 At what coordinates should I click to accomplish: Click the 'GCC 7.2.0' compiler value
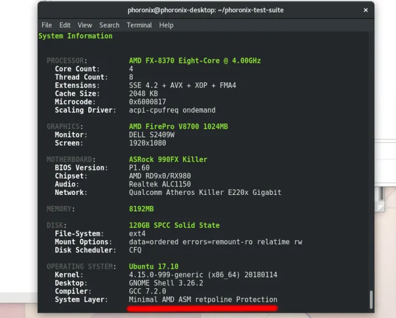coord(147,291)
